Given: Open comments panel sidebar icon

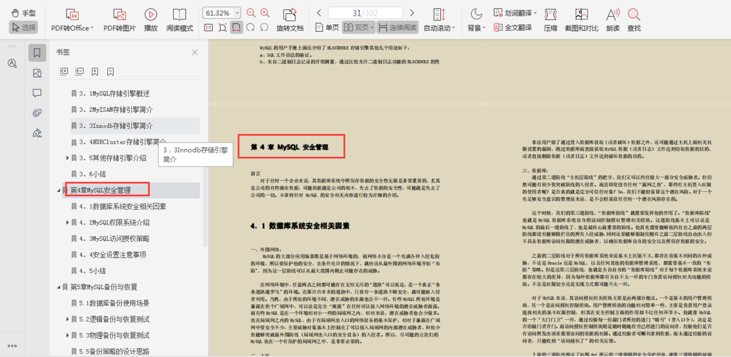Looking at the screenshot, I should pyautogui.click(x=37, y=93).
